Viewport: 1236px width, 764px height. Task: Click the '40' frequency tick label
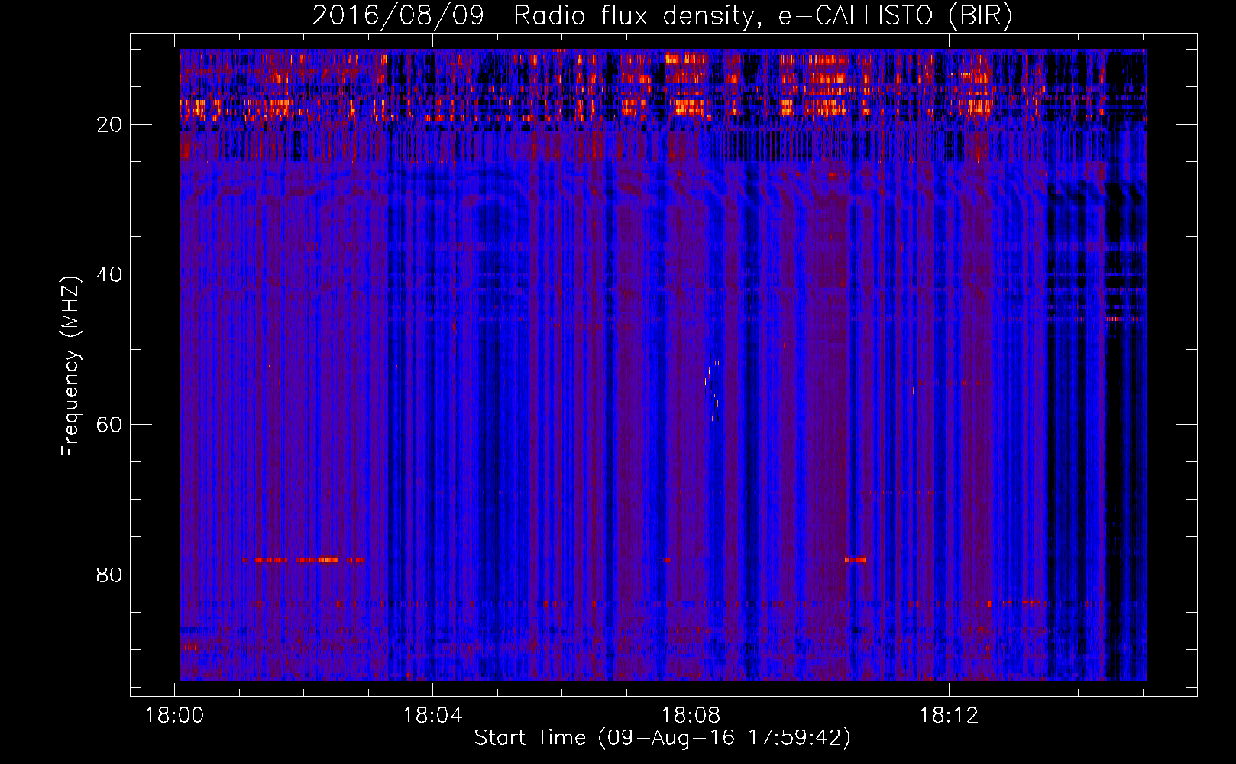click(x=109, y=274)
